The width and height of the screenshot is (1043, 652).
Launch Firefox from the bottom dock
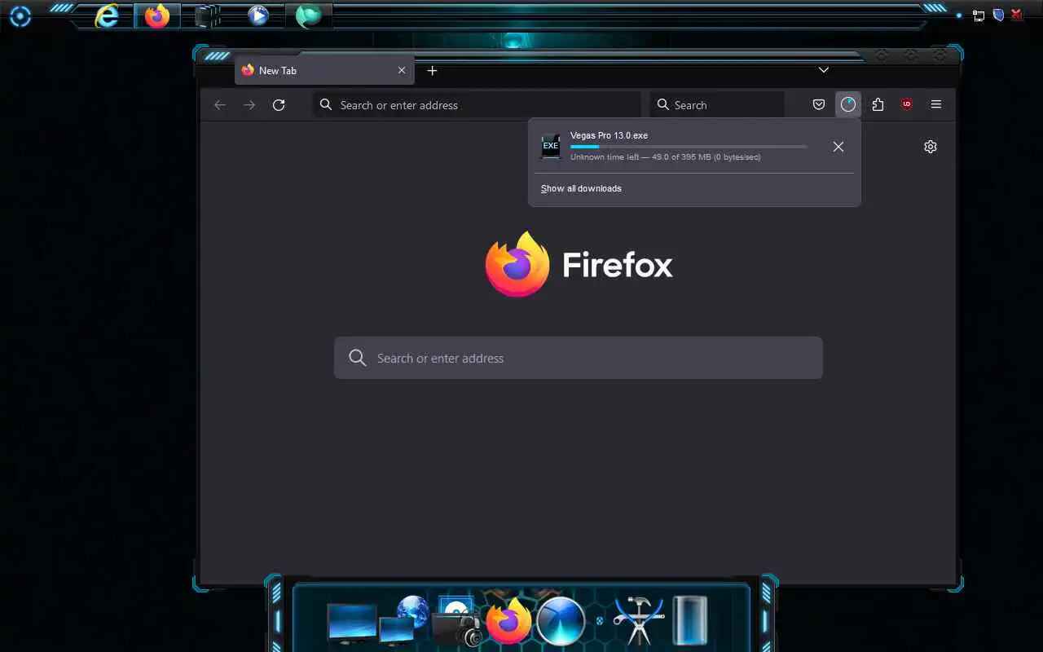(509, 622)
